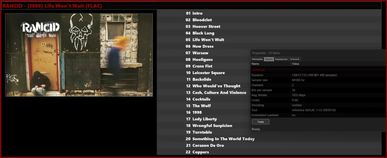Select track 01 Intro
The image size is (387, 158).
(269, 13)
